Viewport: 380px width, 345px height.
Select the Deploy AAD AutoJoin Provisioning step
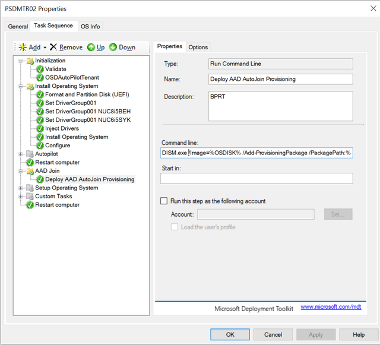pyautogui.click(x=90, y=179)
